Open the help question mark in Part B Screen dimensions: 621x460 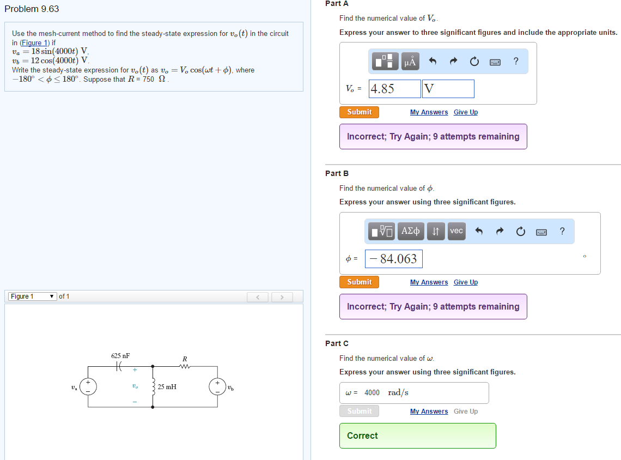coord(562,231)
